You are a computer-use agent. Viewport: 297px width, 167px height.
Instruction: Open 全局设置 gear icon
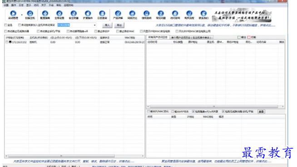(59, 14)
